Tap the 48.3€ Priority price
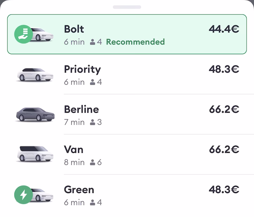 pos(224,69)
